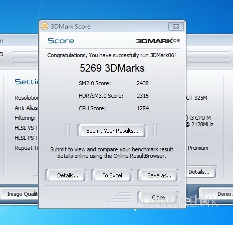233x225 pixels.
Task: Click the Settings heading in background window
Action: (x=27, y=82)
